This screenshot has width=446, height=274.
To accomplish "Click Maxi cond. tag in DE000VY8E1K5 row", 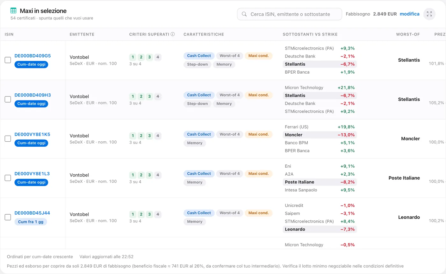I will [x=258, y=134].
